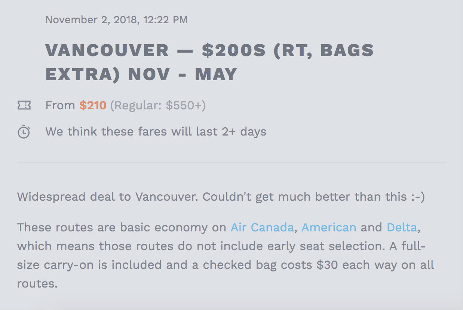Click the horizontal divider line
Viewport: 463px width, 310px height.
[231, 163]
